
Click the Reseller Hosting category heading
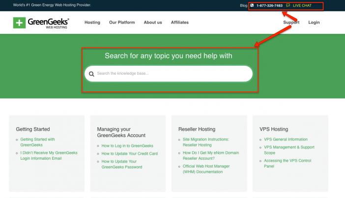197,129
